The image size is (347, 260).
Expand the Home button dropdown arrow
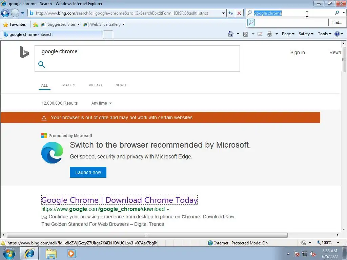(x=238, y=34)
